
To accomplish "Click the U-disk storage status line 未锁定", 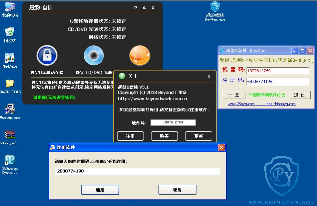I will click(x=98, y=21).
